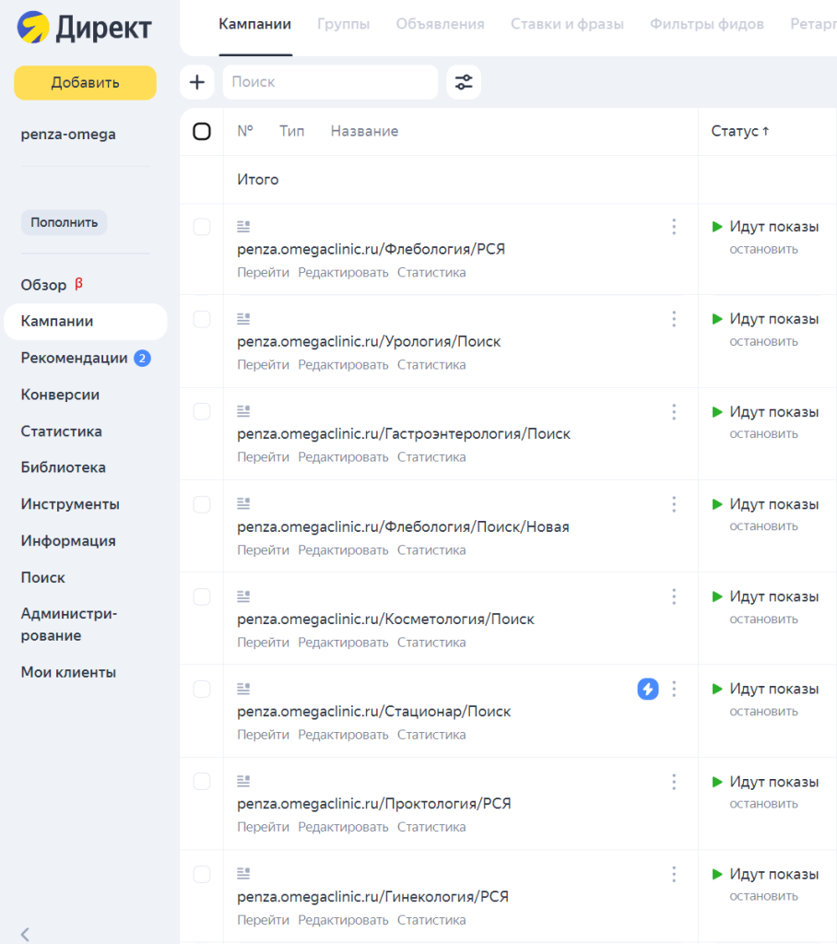Viewport: 837px width, 944px height.
Task: Open the Фильтры фидов tab
Action: click(707, 24)
